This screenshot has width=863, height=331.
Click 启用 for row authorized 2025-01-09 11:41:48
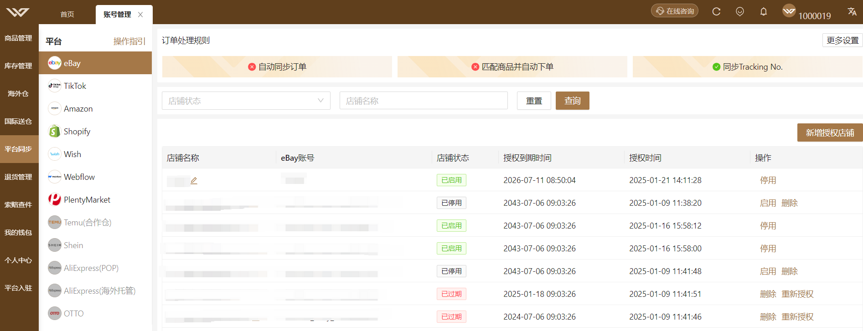[768, 271]
